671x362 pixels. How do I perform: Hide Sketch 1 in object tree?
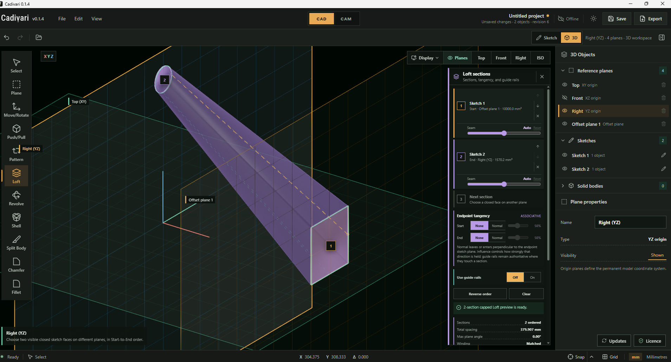coord(564,155)
